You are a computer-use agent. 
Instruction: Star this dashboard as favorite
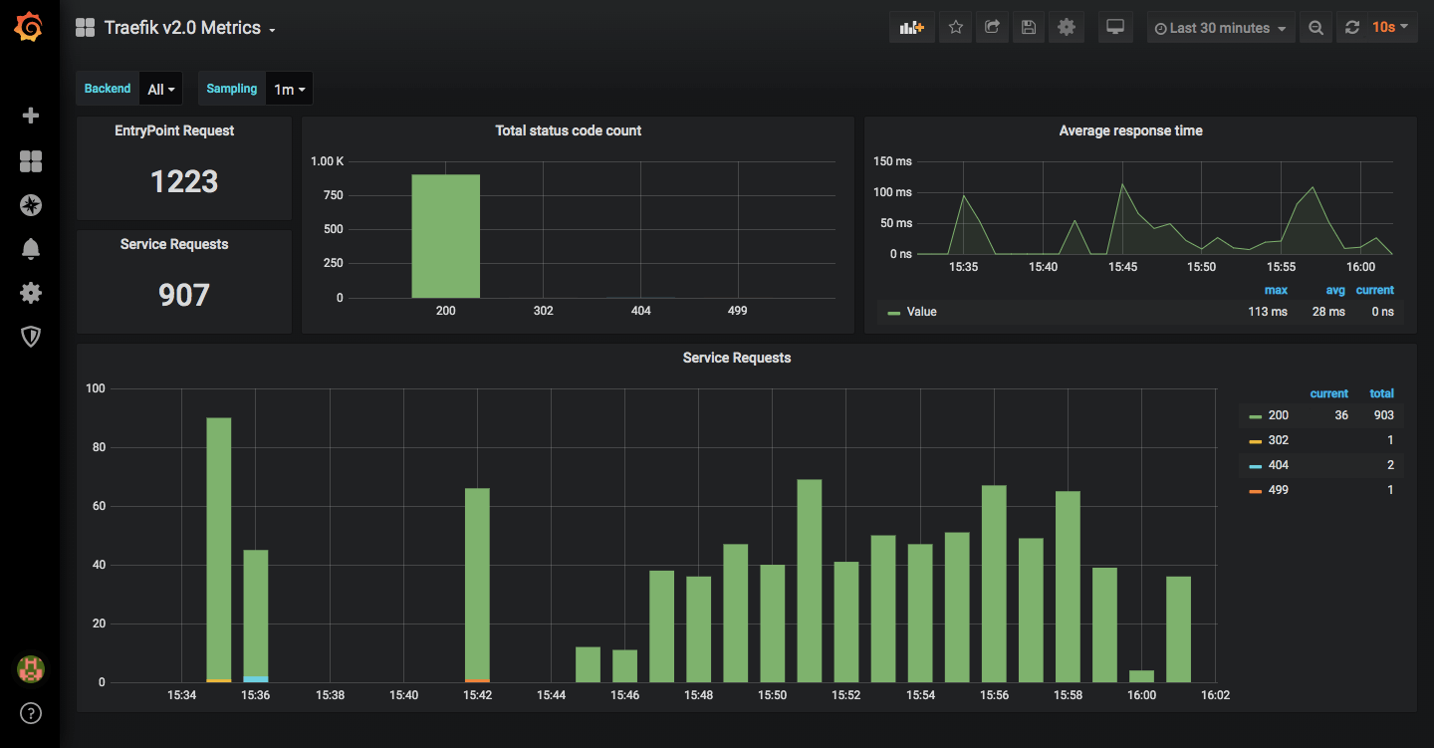click(956, 28)
